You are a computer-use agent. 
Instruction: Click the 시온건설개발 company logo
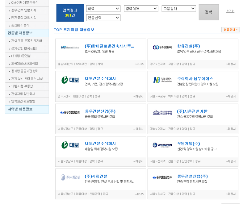pos(162,113)
